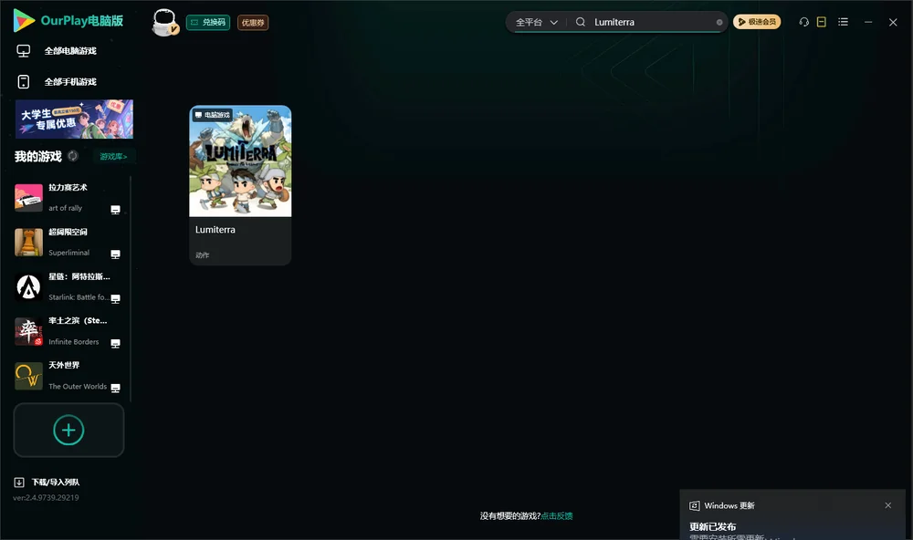Select the Starlink: Battle for Atlas entry

point(68,286)
